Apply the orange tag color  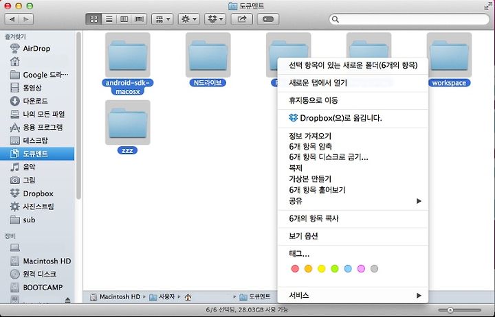coord(308,269)
